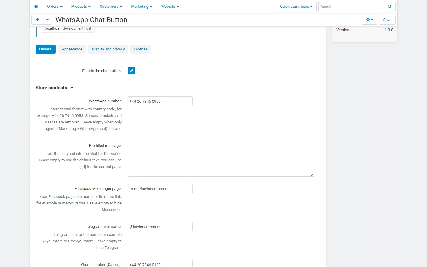Switch to the License tab
The image size is (427, 267).
(141, 49)
